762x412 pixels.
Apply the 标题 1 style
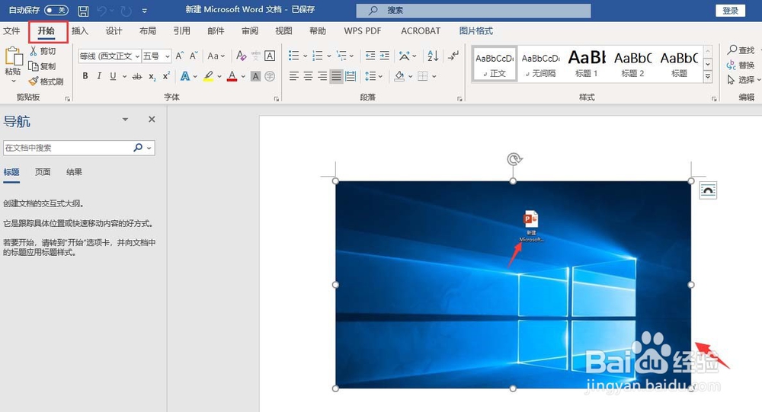point(587,63)
